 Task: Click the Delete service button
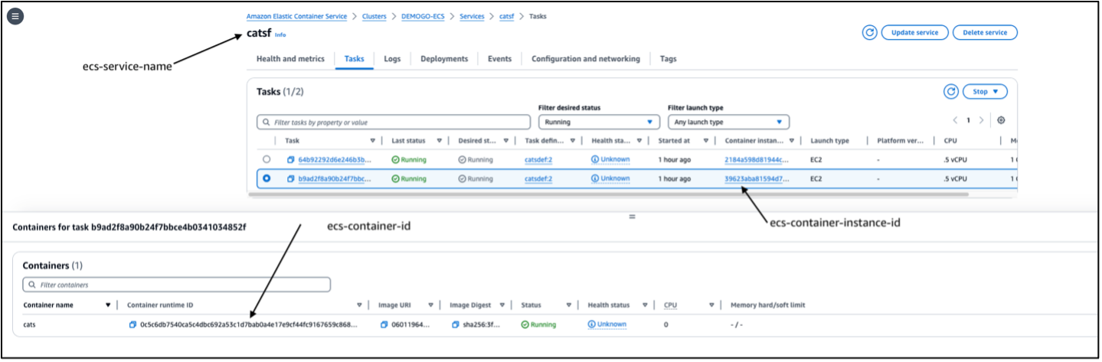point(985,32)
